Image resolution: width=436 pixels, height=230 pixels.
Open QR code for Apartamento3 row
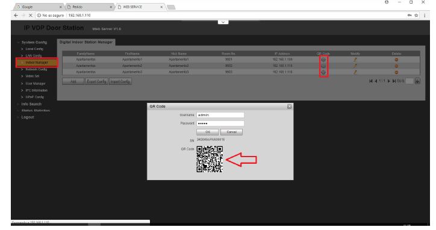pos(323,72)
